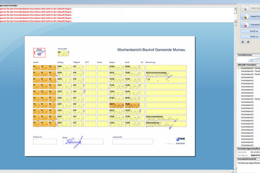Select the Tätigkeit field in the 0436 row
Image resolution: width=260 pixels, height=173 pixels.
click(x=79, y=74)
